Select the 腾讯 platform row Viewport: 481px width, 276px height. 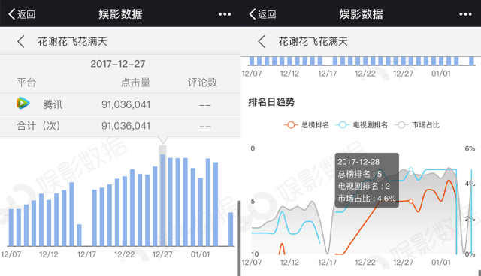[x=120, y=104]
